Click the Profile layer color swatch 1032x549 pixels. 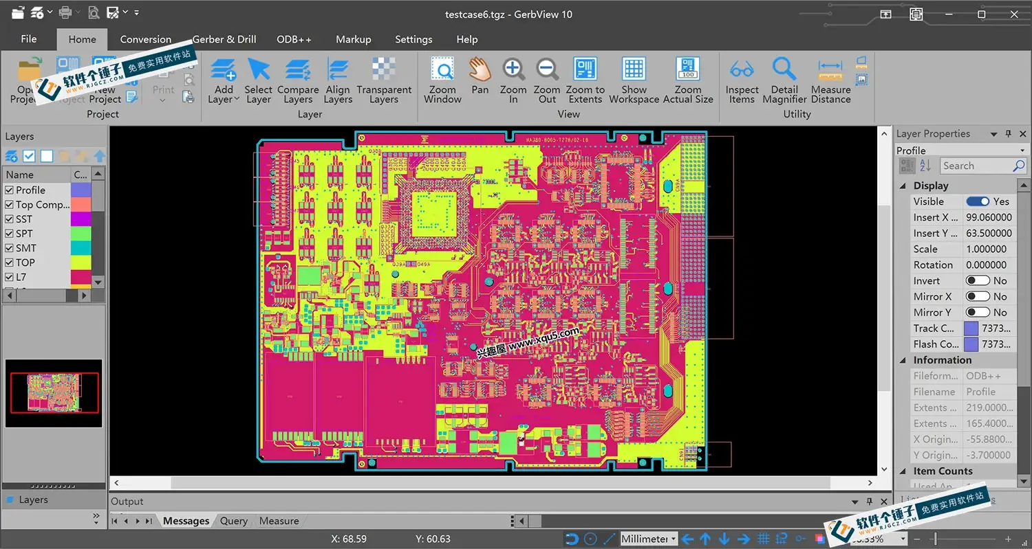pyautogui.click(x=81, y=190)
